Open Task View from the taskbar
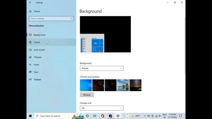Screen dimensions: 212x119 point(95,116)
